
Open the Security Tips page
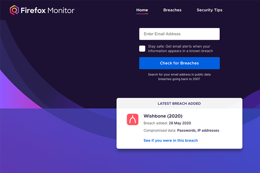tap(210, 10)
